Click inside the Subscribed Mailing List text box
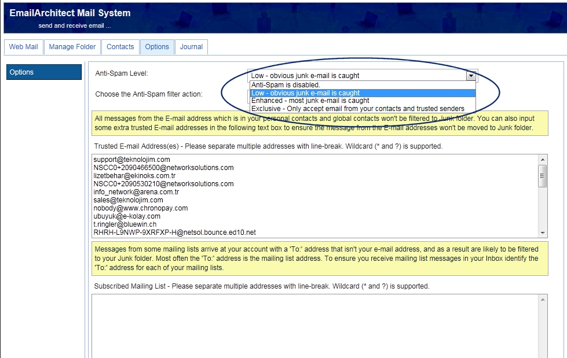Viewport: 567px width, 358px height. coord(315,326)
